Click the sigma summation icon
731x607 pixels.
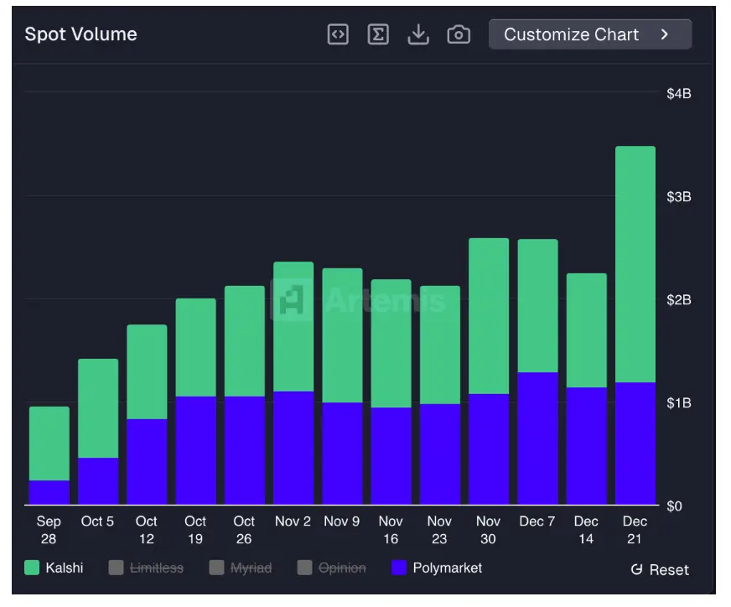point(378,34)
